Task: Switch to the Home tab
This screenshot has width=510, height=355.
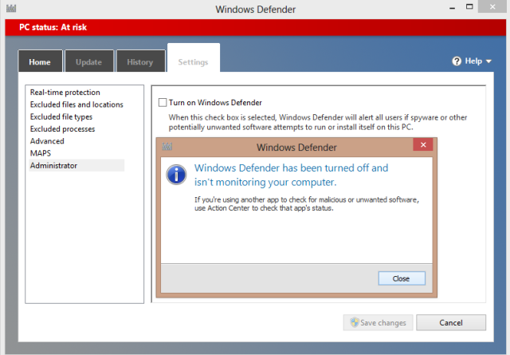Action: [40, 61]
